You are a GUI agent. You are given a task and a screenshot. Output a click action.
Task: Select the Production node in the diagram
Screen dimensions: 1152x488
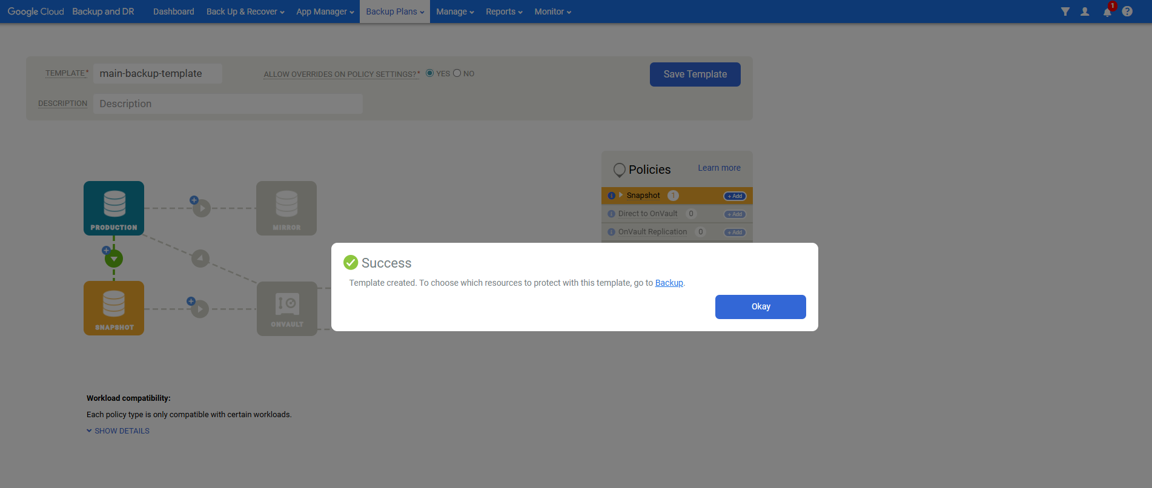pyautogui.click(x=114, y=208)
